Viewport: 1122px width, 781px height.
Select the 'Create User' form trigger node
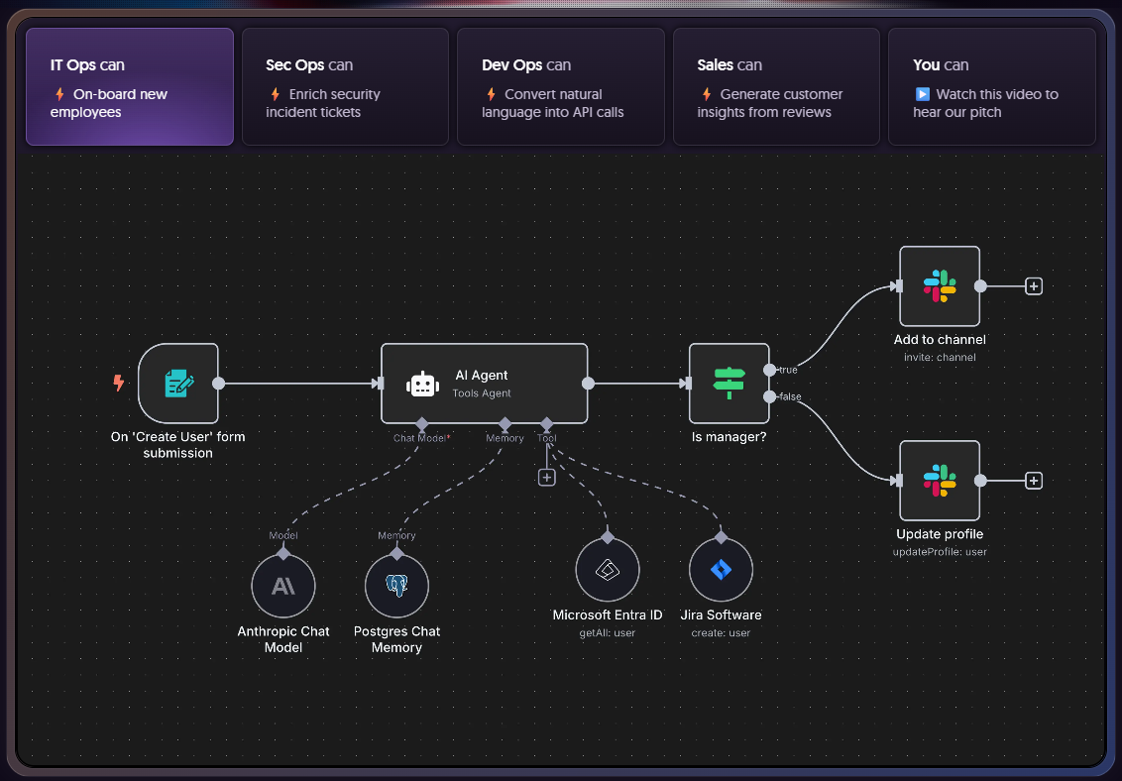coord(178,384)
